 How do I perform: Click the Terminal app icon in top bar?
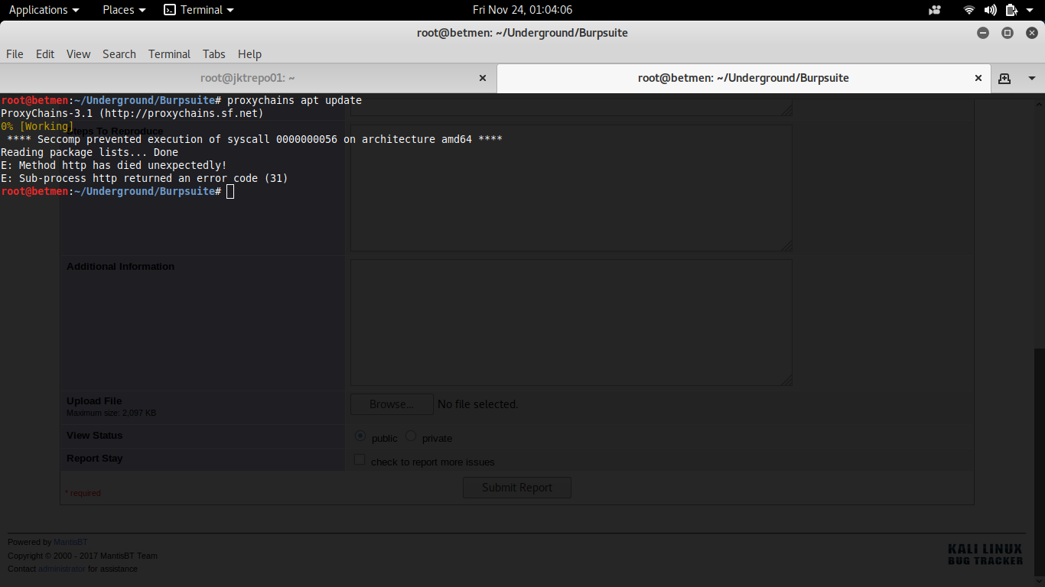click(170, 10)
